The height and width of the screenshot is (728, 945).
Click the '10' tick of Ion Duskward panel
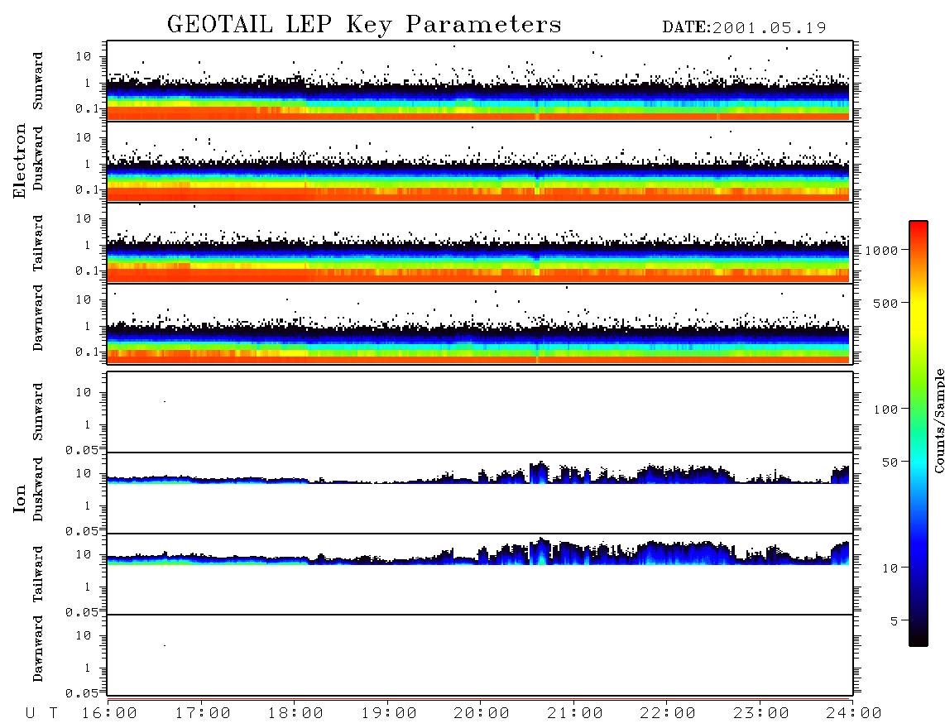84,474
